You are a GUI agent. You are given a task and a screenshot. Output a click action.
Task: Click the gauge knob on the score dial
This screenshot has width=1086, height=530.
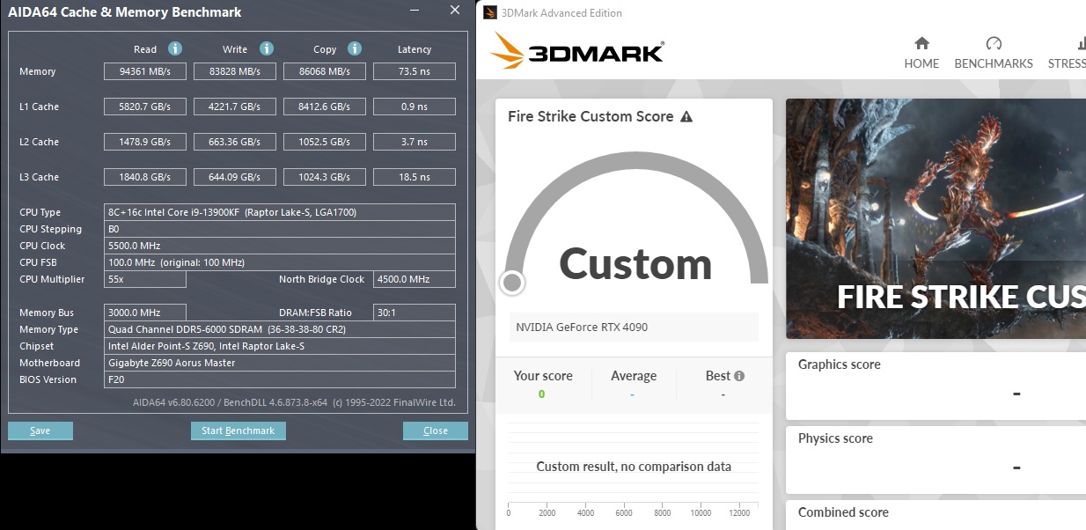point(511,283)
